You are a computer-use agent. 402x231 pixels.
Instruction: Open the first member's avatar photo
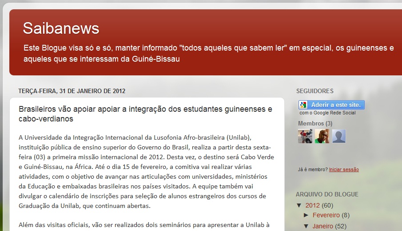pos(305,136)
